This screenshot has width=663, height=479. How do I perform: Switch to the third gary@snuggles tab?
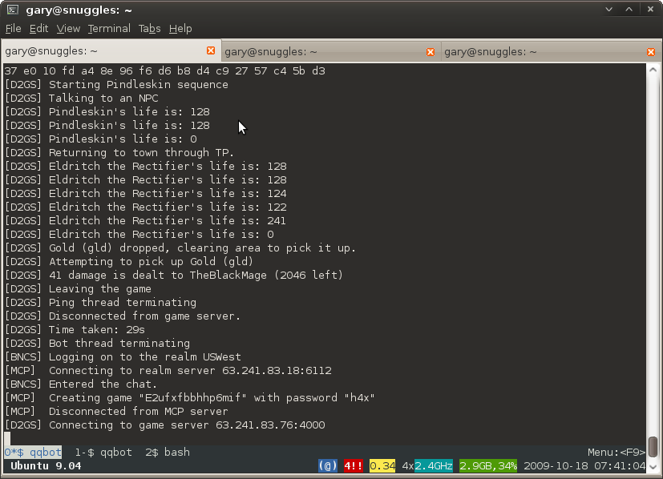[x=541, y=51]
